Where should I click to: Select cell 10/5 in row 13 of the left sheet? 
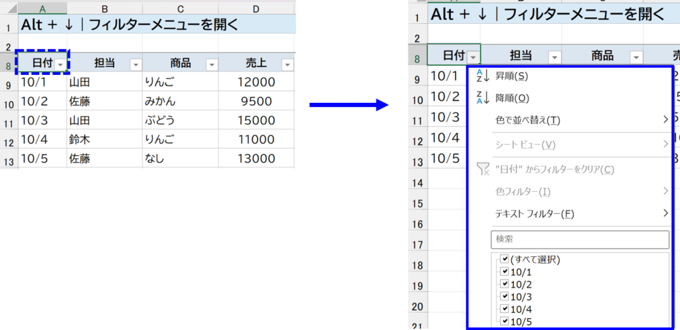click(42, 159)
